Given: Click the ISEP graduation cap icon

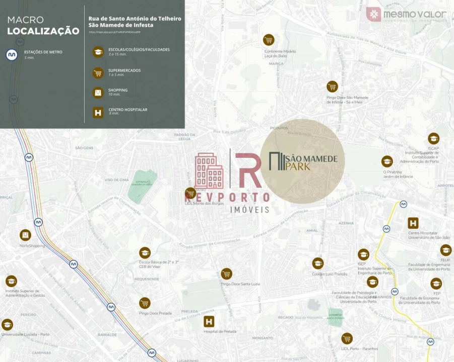Looking at the screenshot, I should click(x=363, y=255).
